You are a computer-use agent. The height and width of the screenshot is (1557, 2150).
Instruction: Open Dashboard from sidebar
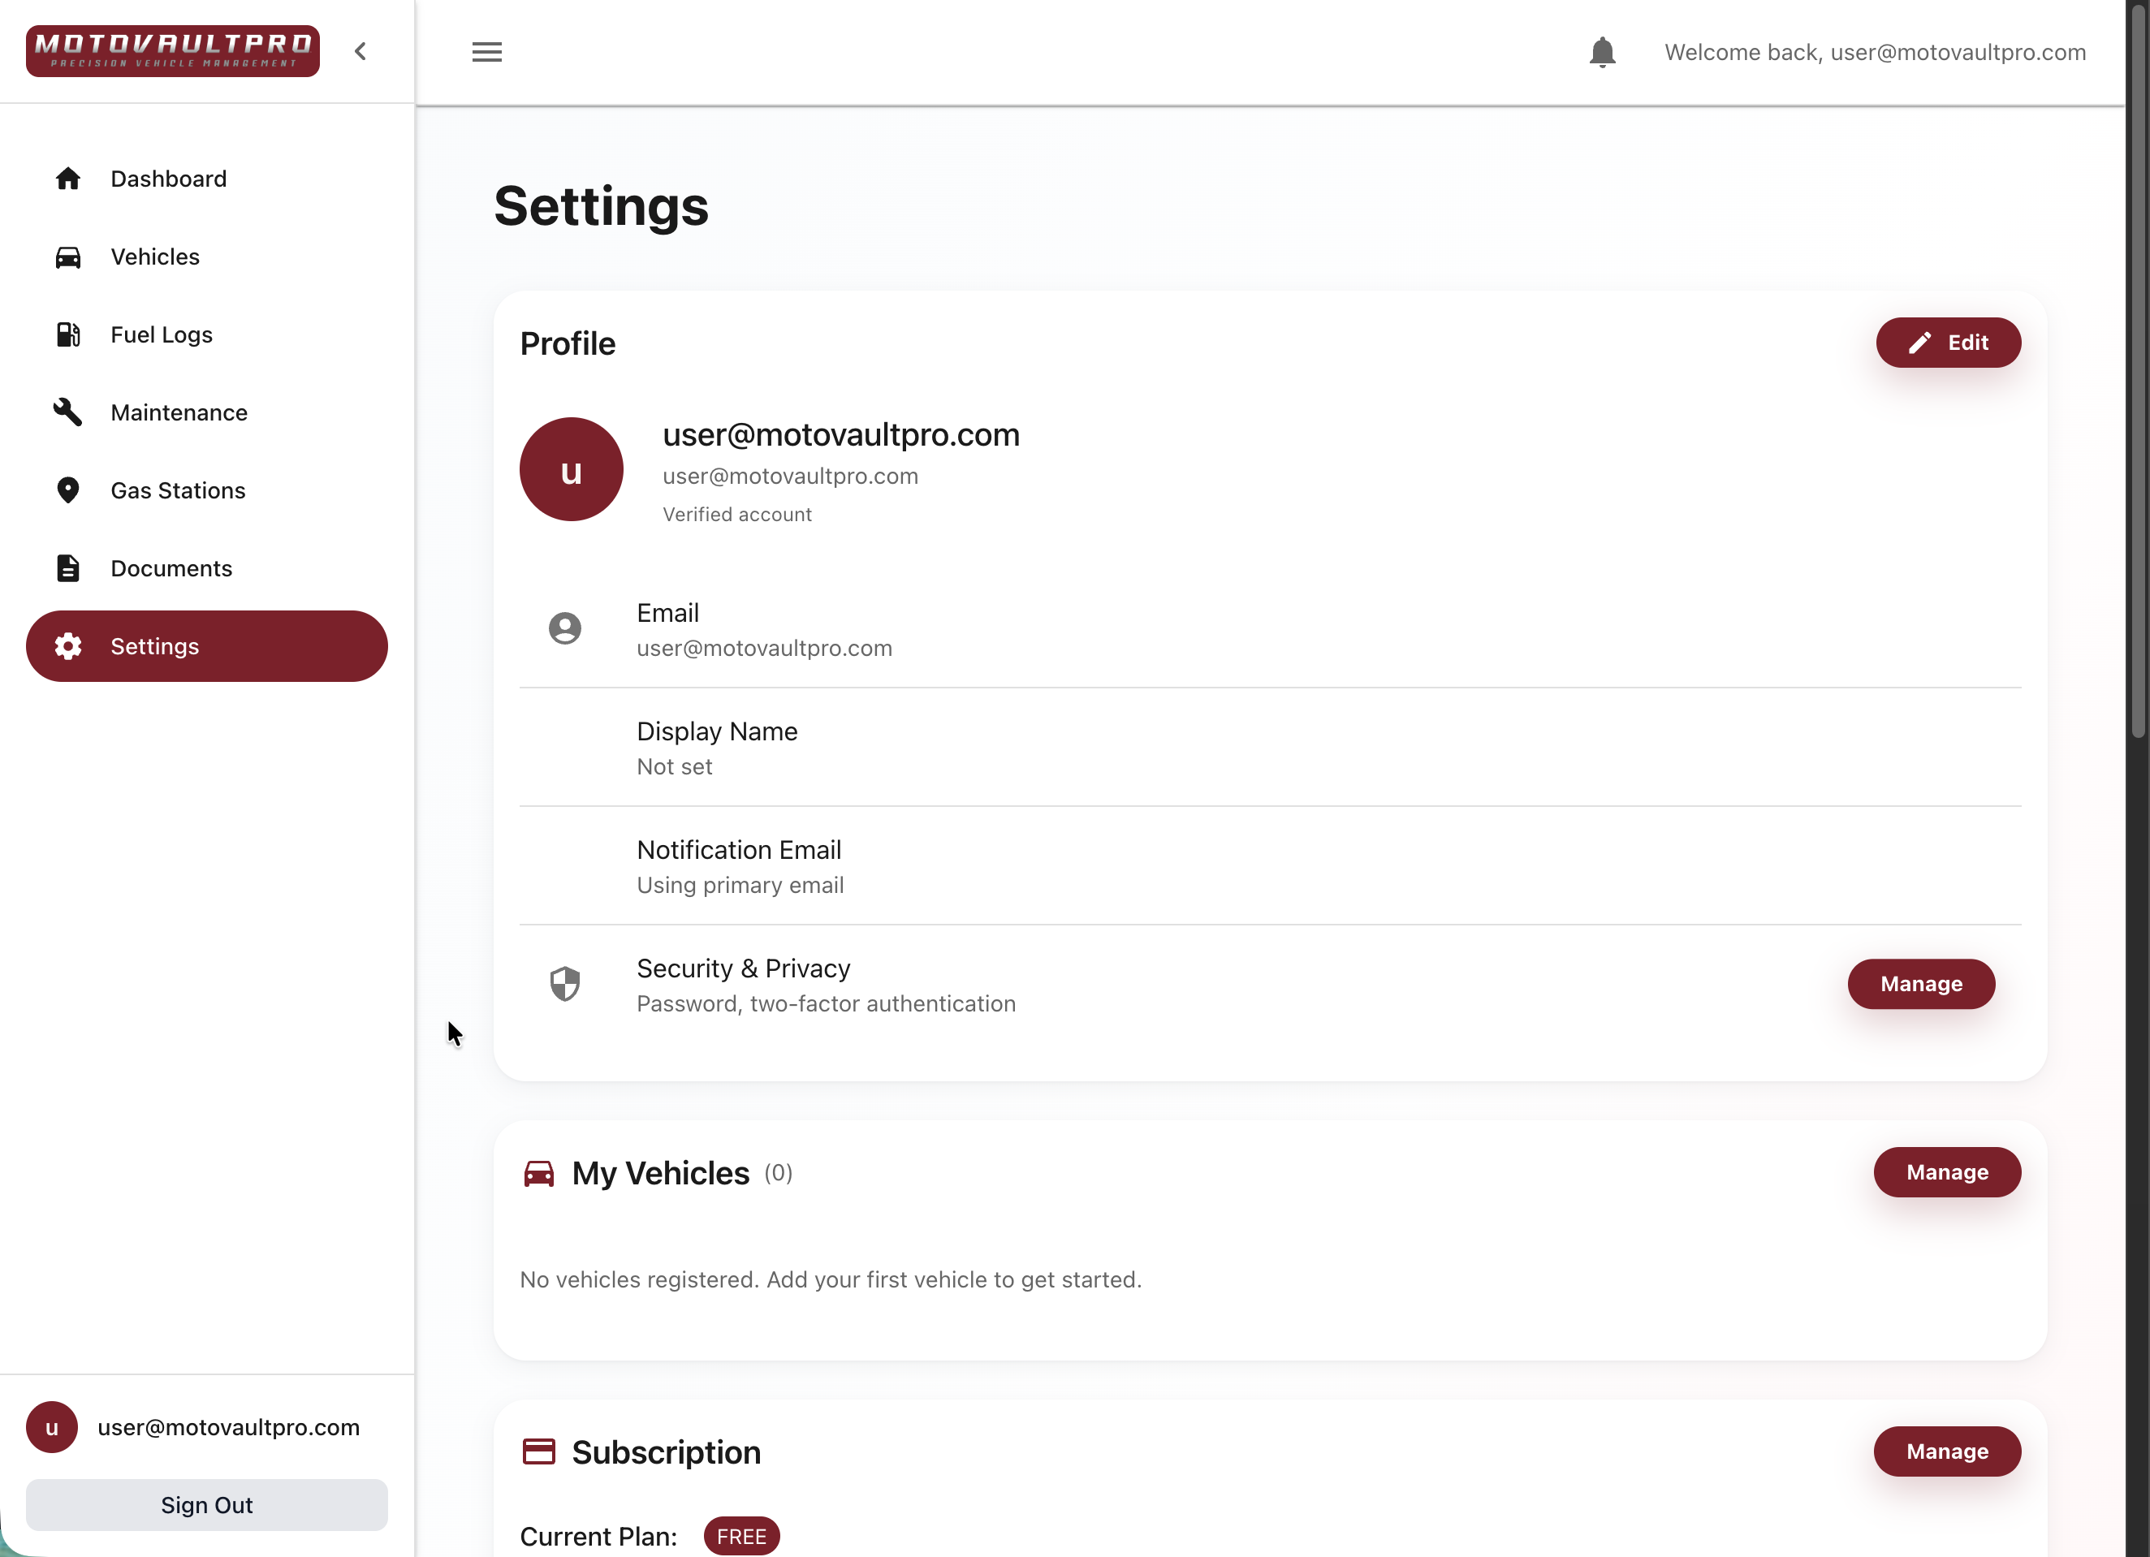168,179
